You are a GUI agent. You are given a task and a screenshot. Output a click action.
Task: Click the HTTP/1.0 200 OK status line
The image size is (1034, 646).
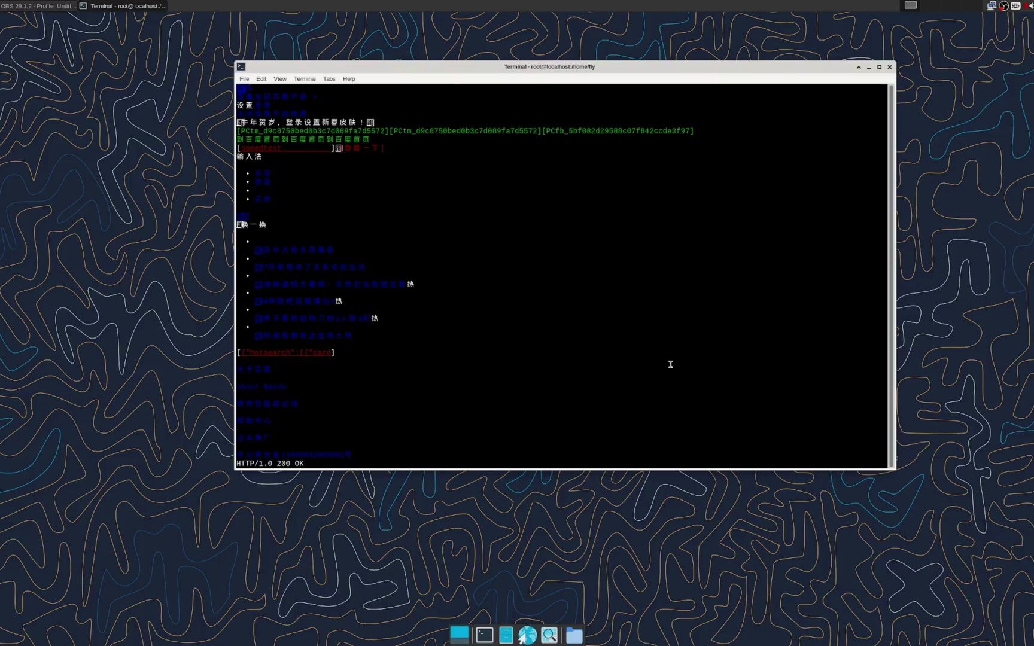point(270,463)
